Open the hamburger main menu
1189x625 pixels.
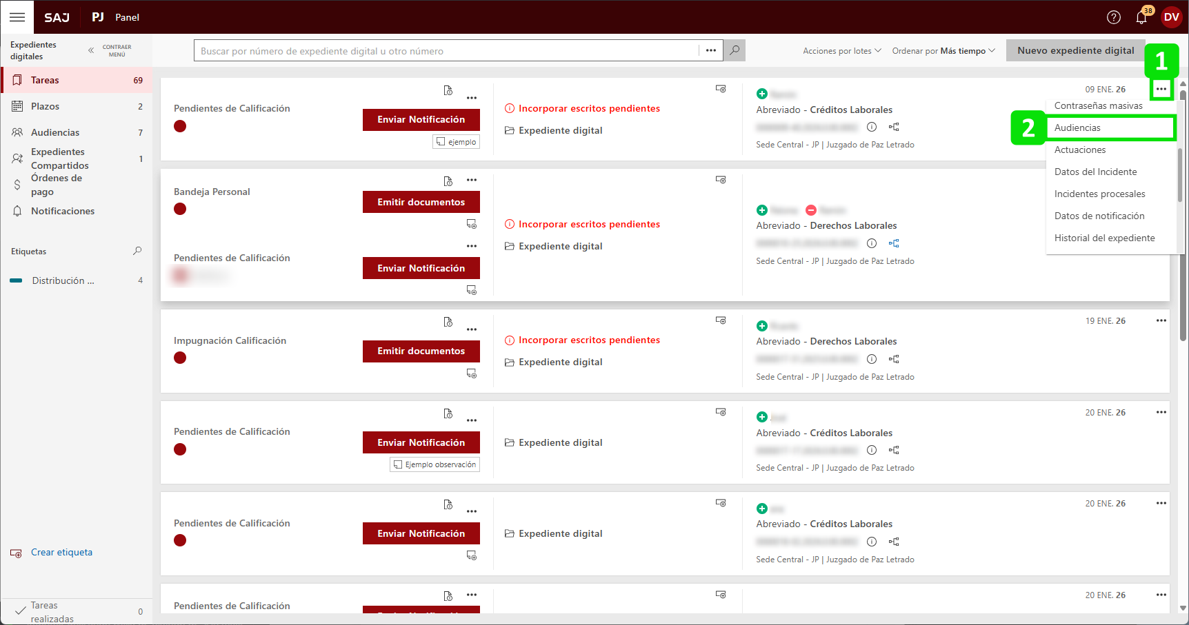pos(17,17)
